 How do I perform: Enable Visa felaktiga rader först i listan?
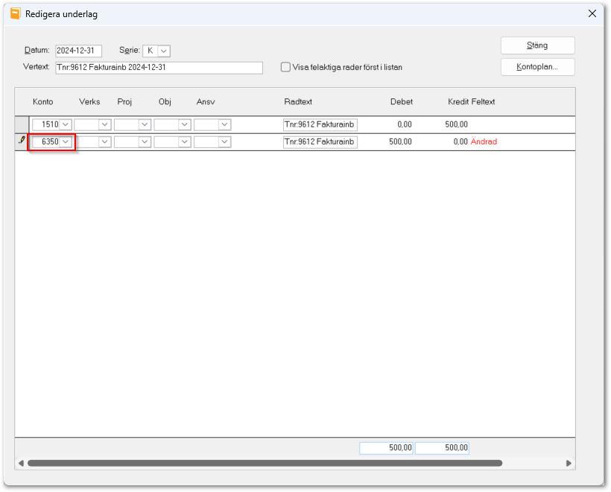285,67
